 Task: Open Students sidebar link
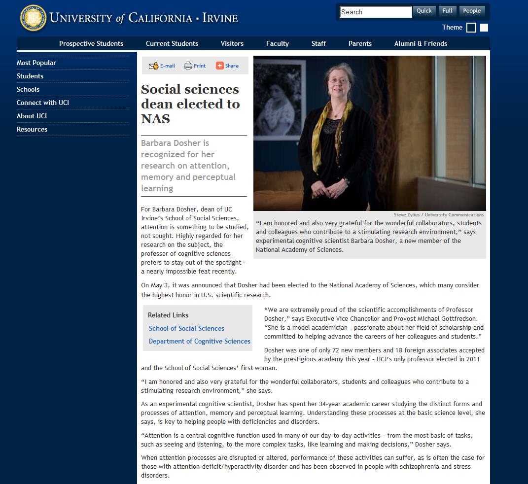pyautogui.click(x=30, y=76)
